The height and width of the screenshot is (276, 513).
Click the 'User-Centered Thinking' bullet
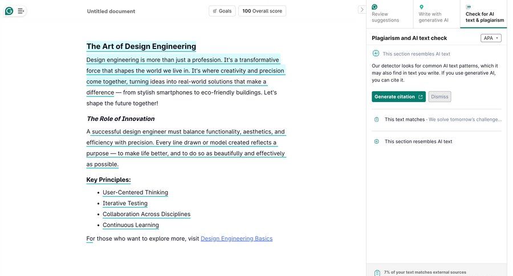click(135, 193)
